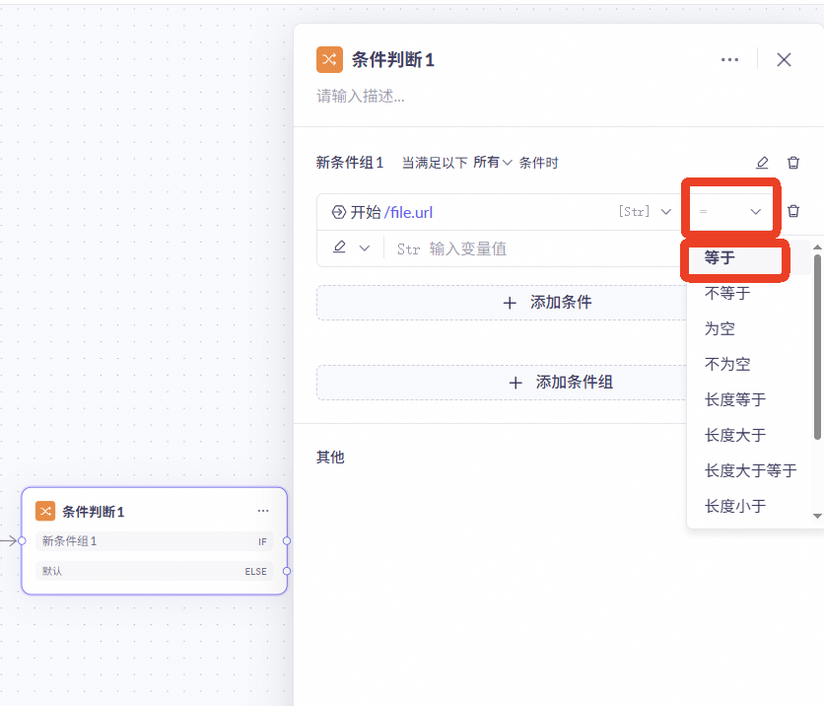Click the IF branch output connector
The image size is (824, 706).
click(x=287, y=541)
